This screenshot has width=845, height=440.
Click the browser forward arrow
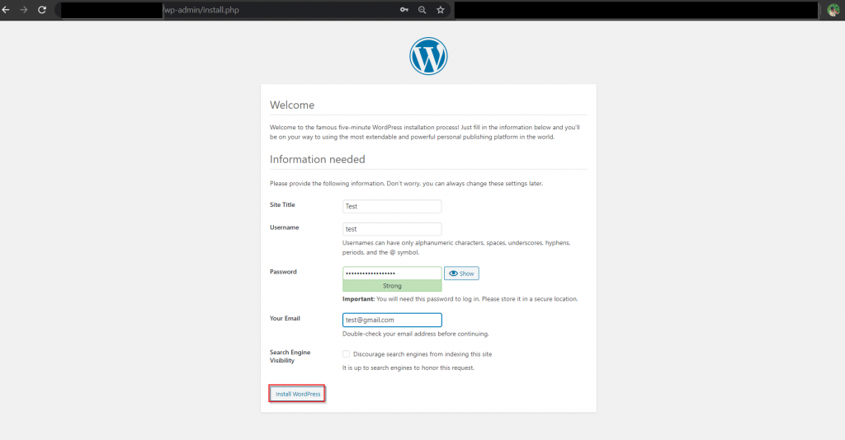(x=24, y=10)
